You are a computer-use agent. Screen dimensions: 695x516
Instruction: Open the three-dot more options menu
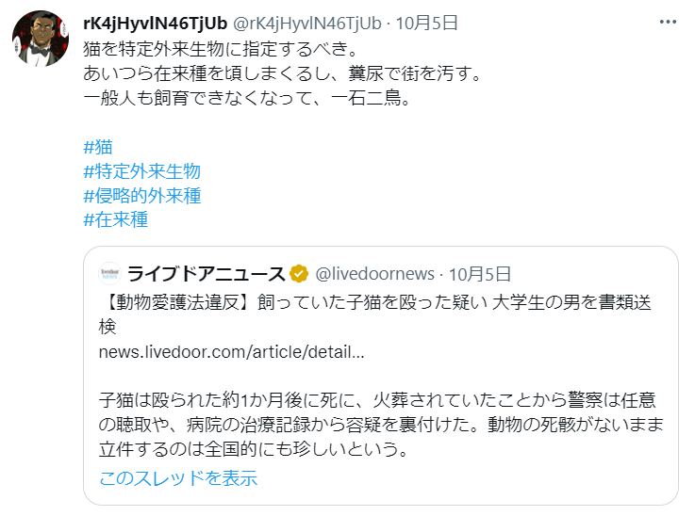click(x=668, y=22)
